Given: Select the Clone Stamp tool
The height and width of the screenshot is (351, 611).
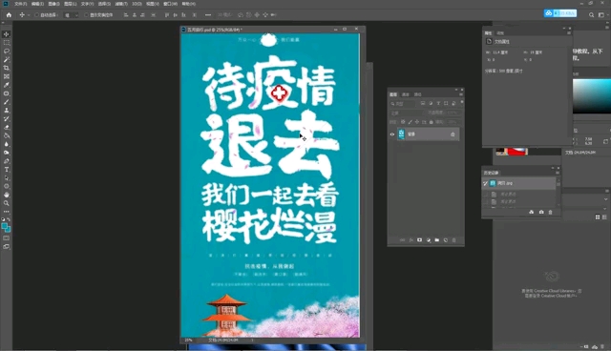Looking at the screenshot, I should coord(7,111).
